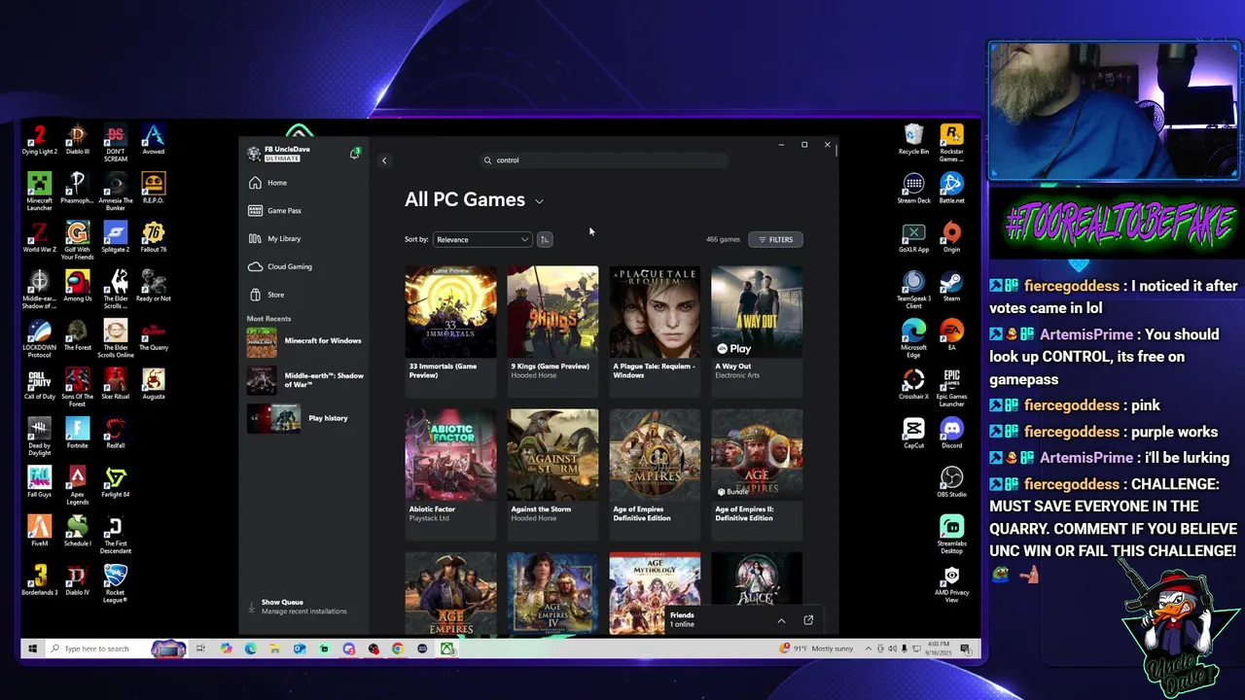This screenshot has height=700, width=1245.
Task: Open the system clock and date
Action: [941, 648]
